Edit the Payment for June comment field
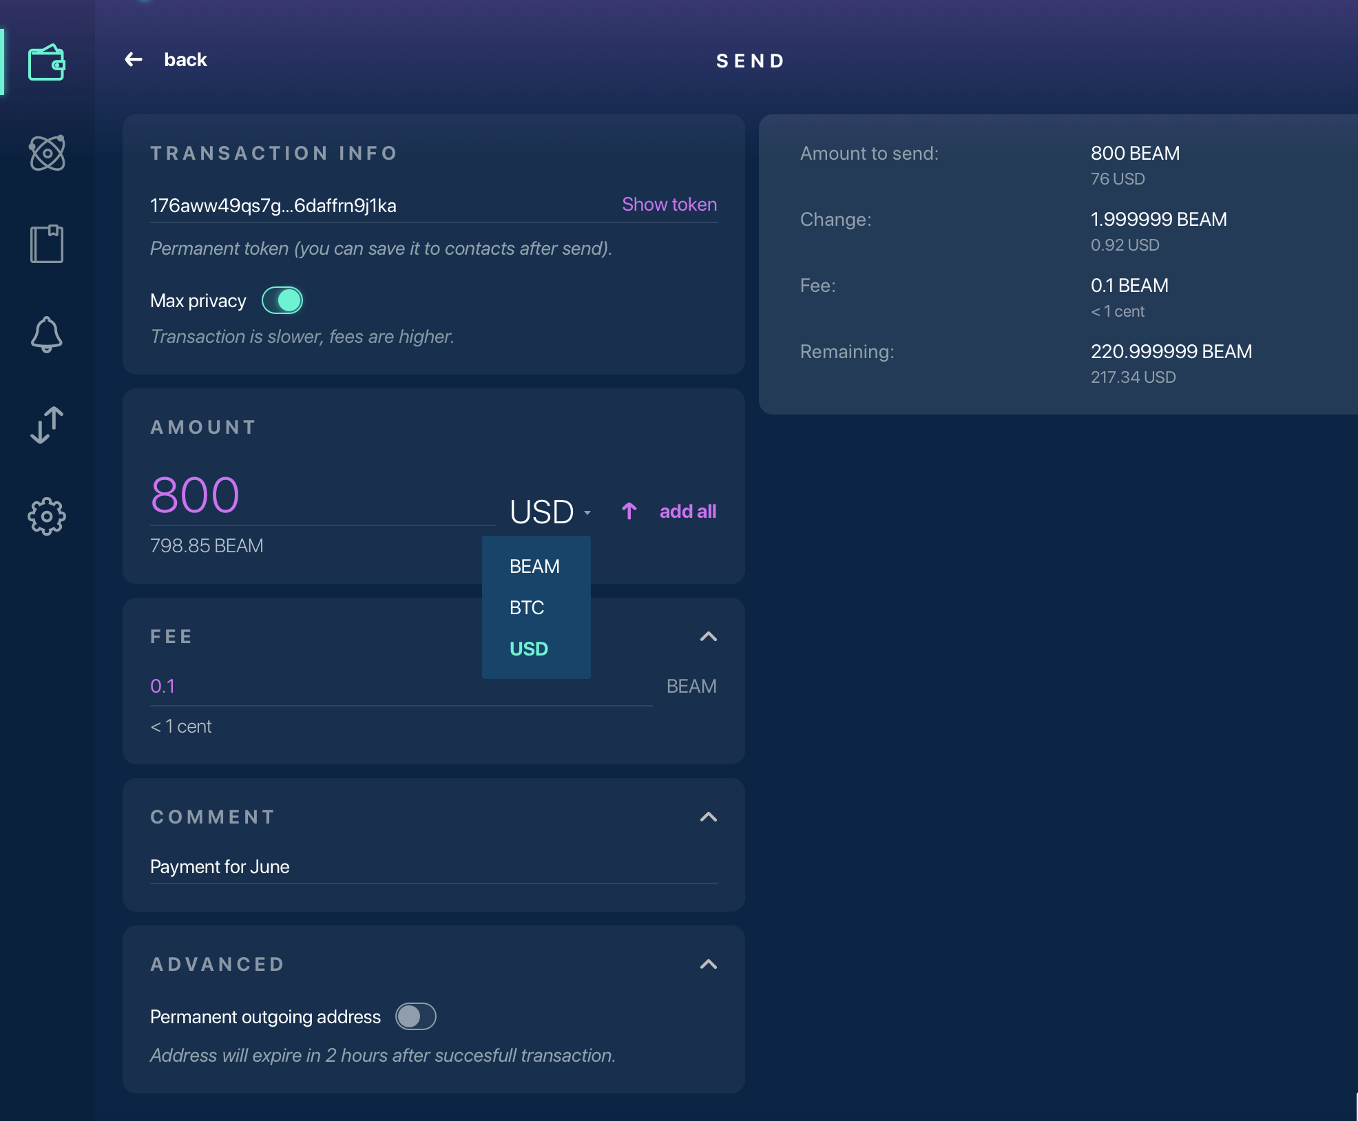1358x1121 pixels. point(219,866)
